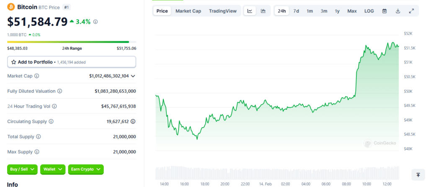This screenshot has height=187, width=429.
Task: Select the 3m time range
Action: (x=324, y=11)
